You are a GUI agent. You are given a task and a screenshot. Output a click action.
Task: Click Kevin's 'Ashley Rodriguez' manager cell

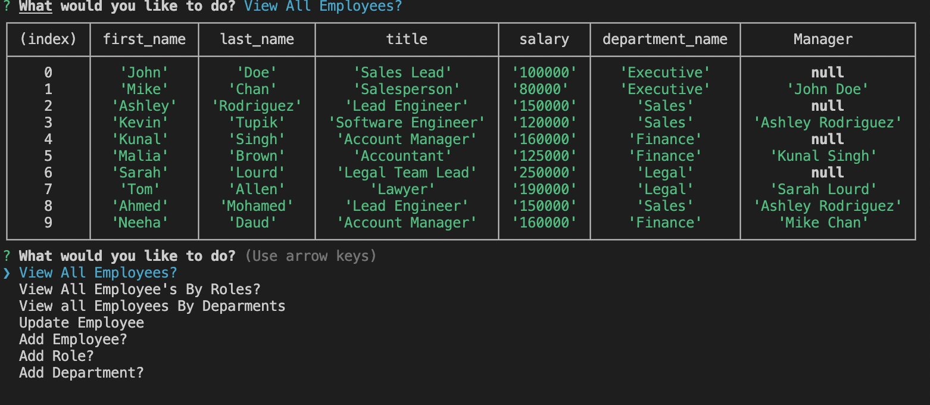[828, 123]
